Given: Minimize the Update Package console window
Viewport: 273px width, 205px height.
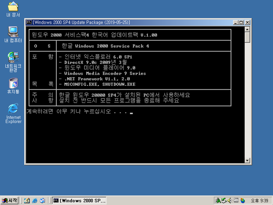Looking at the screenshot, I should point(236,23).
